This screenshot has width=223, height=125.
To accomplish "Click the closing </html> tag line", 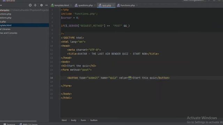I will coord(67,98).
